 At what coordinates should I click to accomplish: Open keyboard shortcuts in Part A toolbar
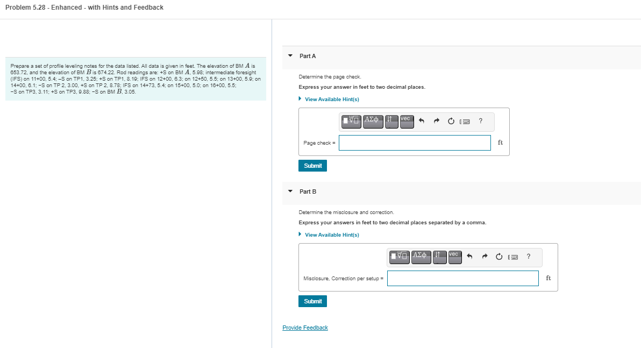[465, 122]
